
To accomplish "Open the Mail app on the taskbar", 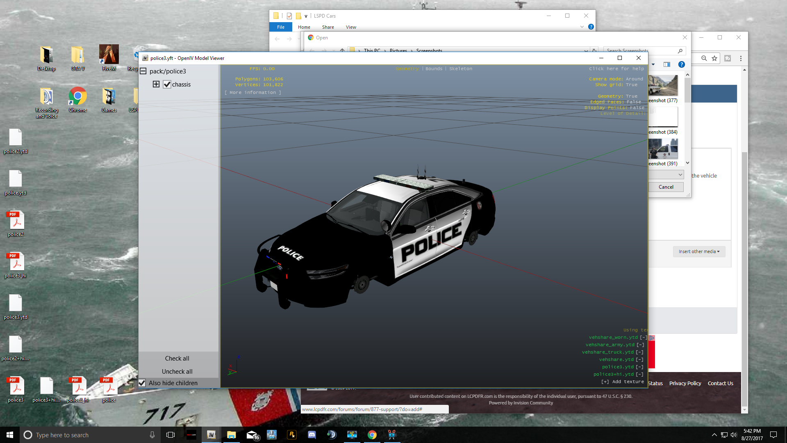I will tap(252, 435).
